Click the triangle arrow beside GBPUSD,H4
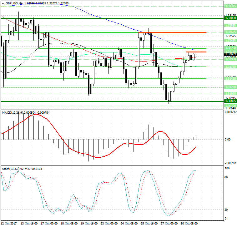The height and width of the screenshot is (227, 237). coord(2,3)
